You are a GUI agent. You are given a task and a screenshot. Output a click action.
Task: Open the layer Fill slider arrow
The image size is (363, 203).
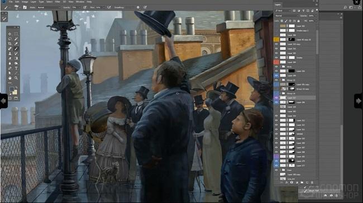pos(316,21)
